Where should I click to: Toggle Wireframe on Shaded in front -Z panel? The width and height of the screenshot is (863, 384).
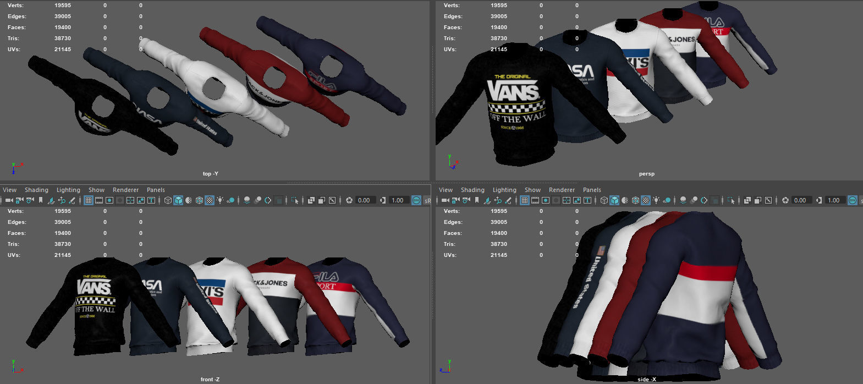(199, 200)
